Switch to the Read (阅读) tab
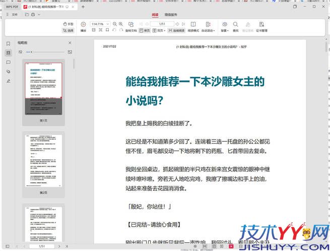Viewport: 330px width, 251px height. [x=155, y=15]
